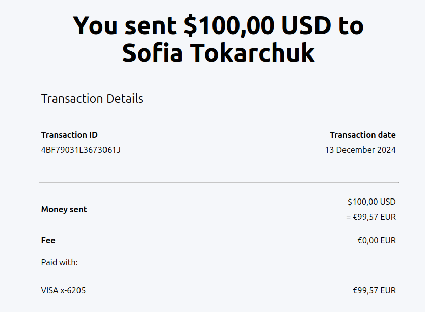This screenshot has height=312, width=425.
Task: Click the "Transaction Details" section heading
Action: point(92,98)
